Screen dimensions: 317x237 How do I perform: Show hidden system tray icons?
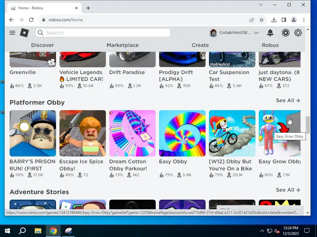click(262, 231)
